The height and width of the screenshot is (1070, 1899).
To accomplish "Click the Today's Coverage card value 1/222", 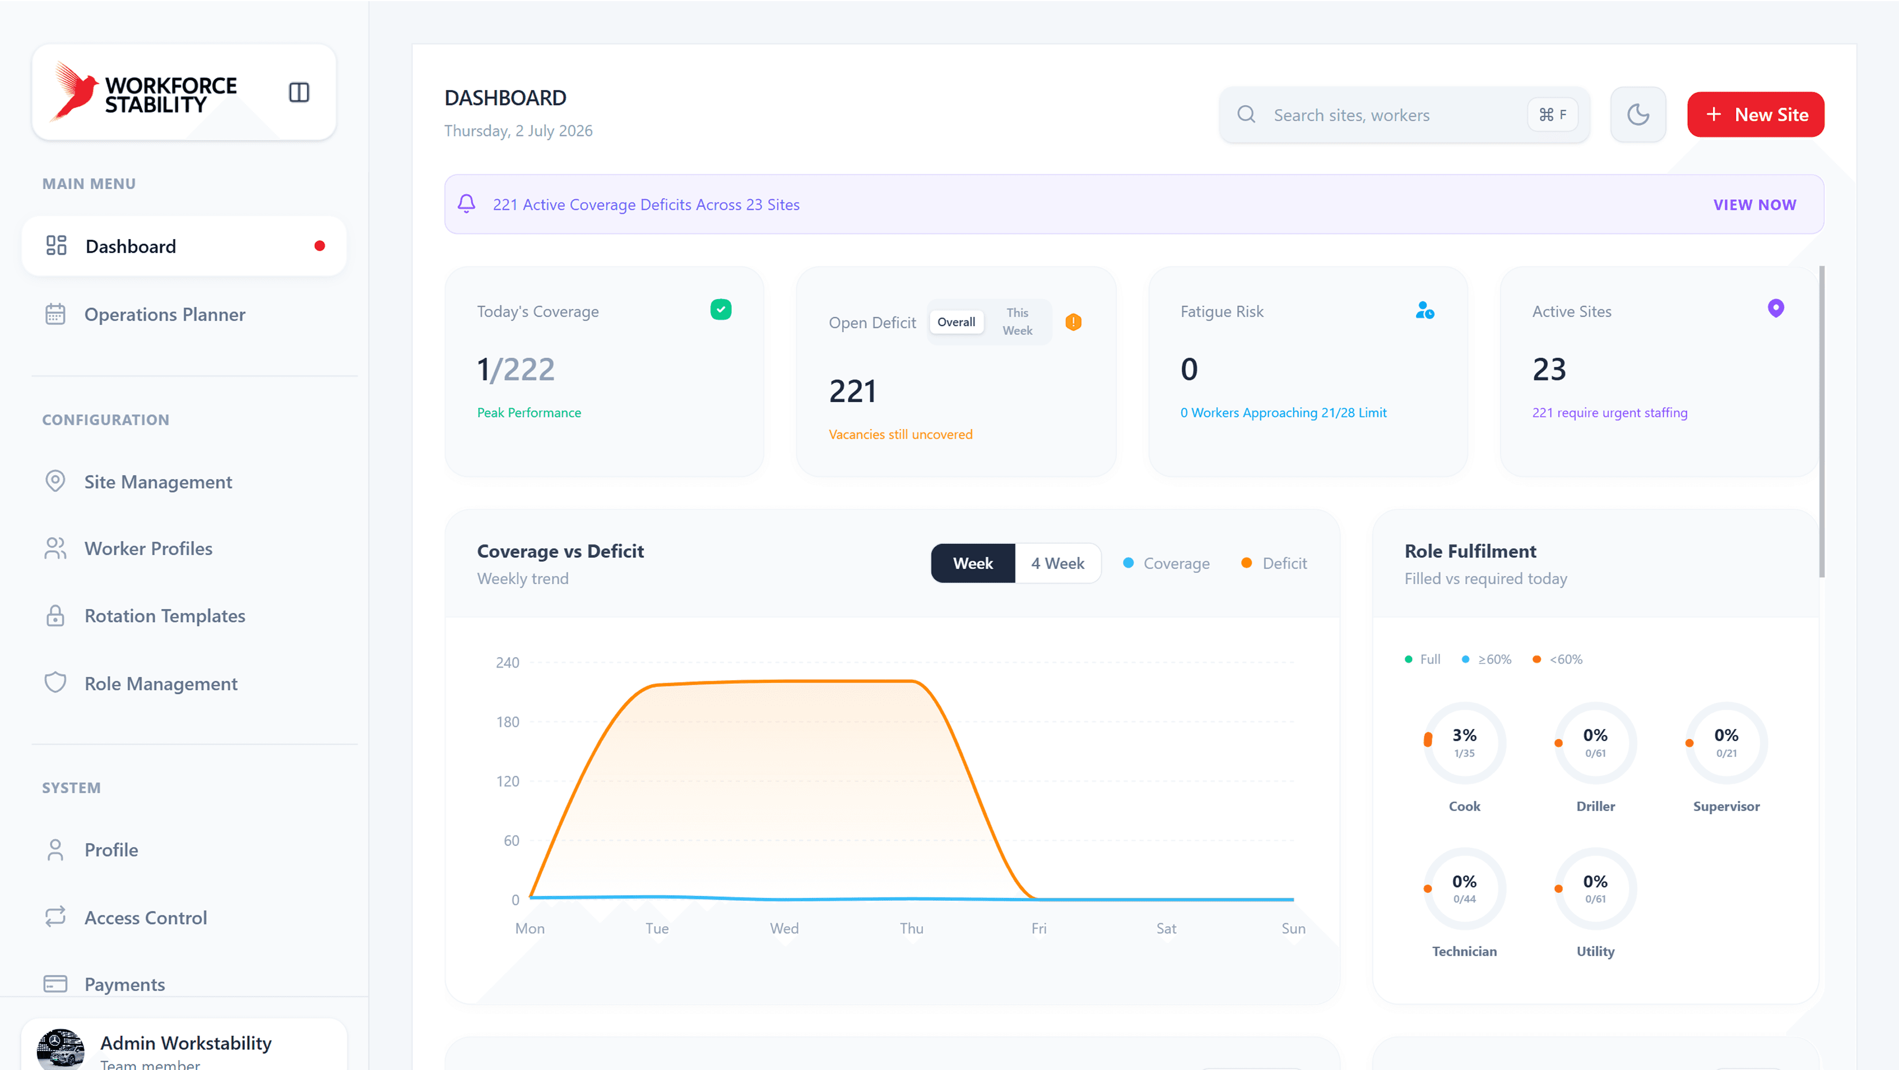I will tap(515, 368).
